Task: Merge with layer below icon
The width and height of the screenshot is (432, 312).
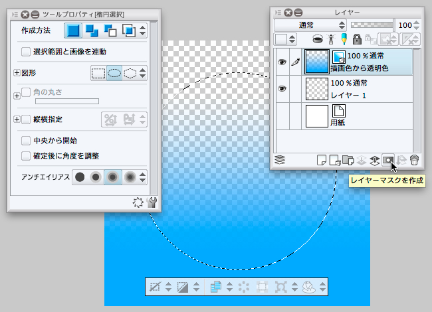Action: 375,161
